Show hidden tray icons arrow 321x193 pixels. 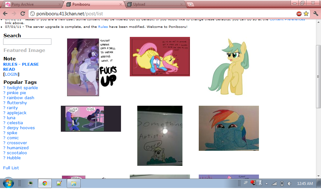pos(266,184)
